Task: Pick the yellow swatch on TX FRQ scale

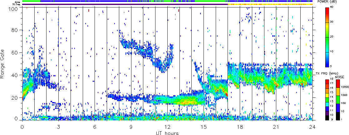Action: (x=327, y=95)
